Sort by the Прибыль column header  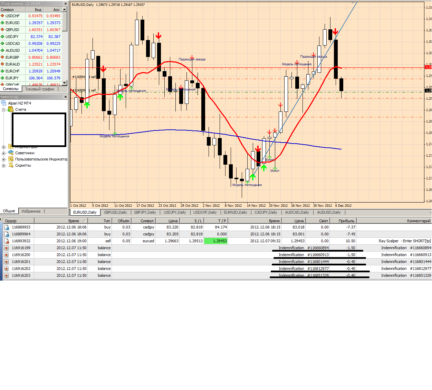[x=343, y=221]
